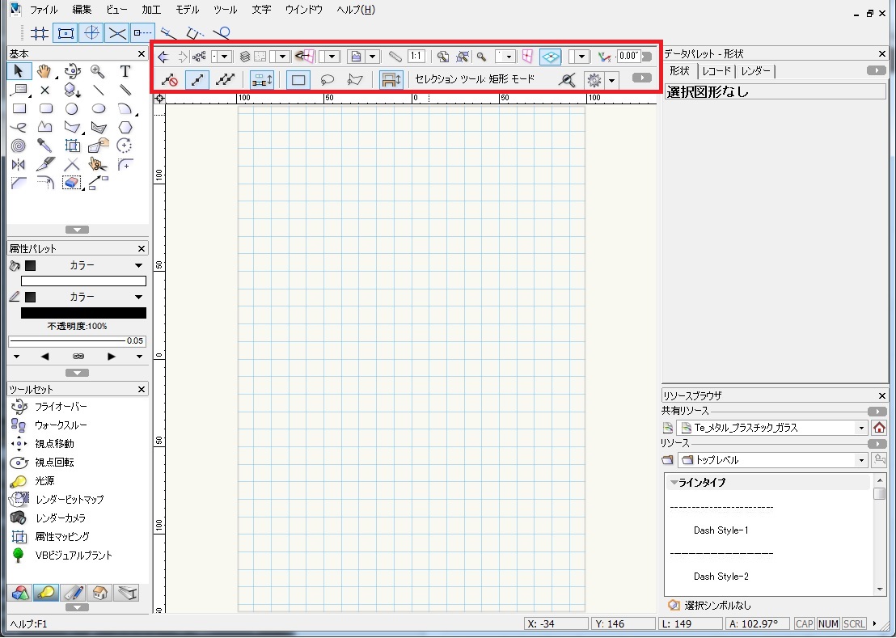This screenshot has width=896, height=638.
Task: Select the 2D Locus tool
Action: click(x=44, y=91)
